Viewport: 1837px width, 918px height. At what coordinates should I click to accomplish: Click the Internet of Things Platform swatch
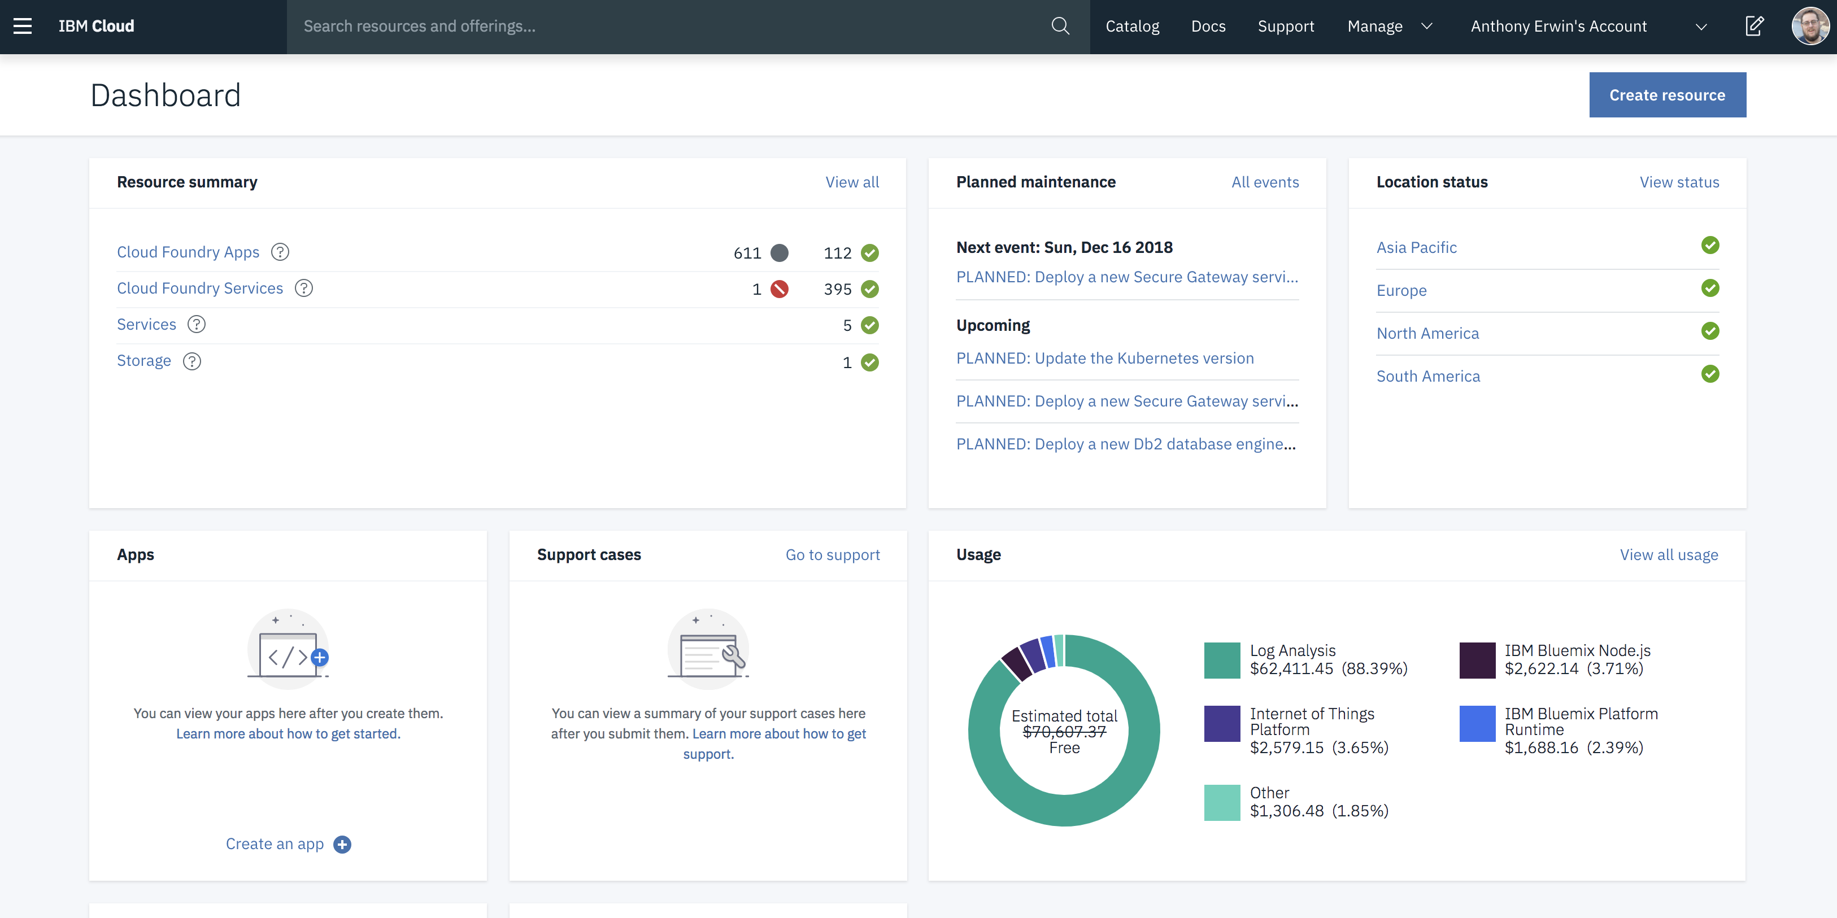click(x=1222, y=724)
